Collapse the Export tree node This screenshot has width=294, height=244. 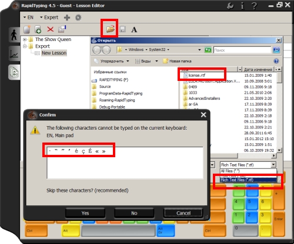click(25, 46)
